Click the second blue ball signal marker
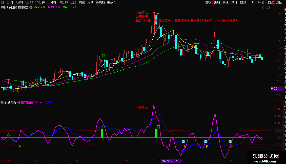 (206, 142)
